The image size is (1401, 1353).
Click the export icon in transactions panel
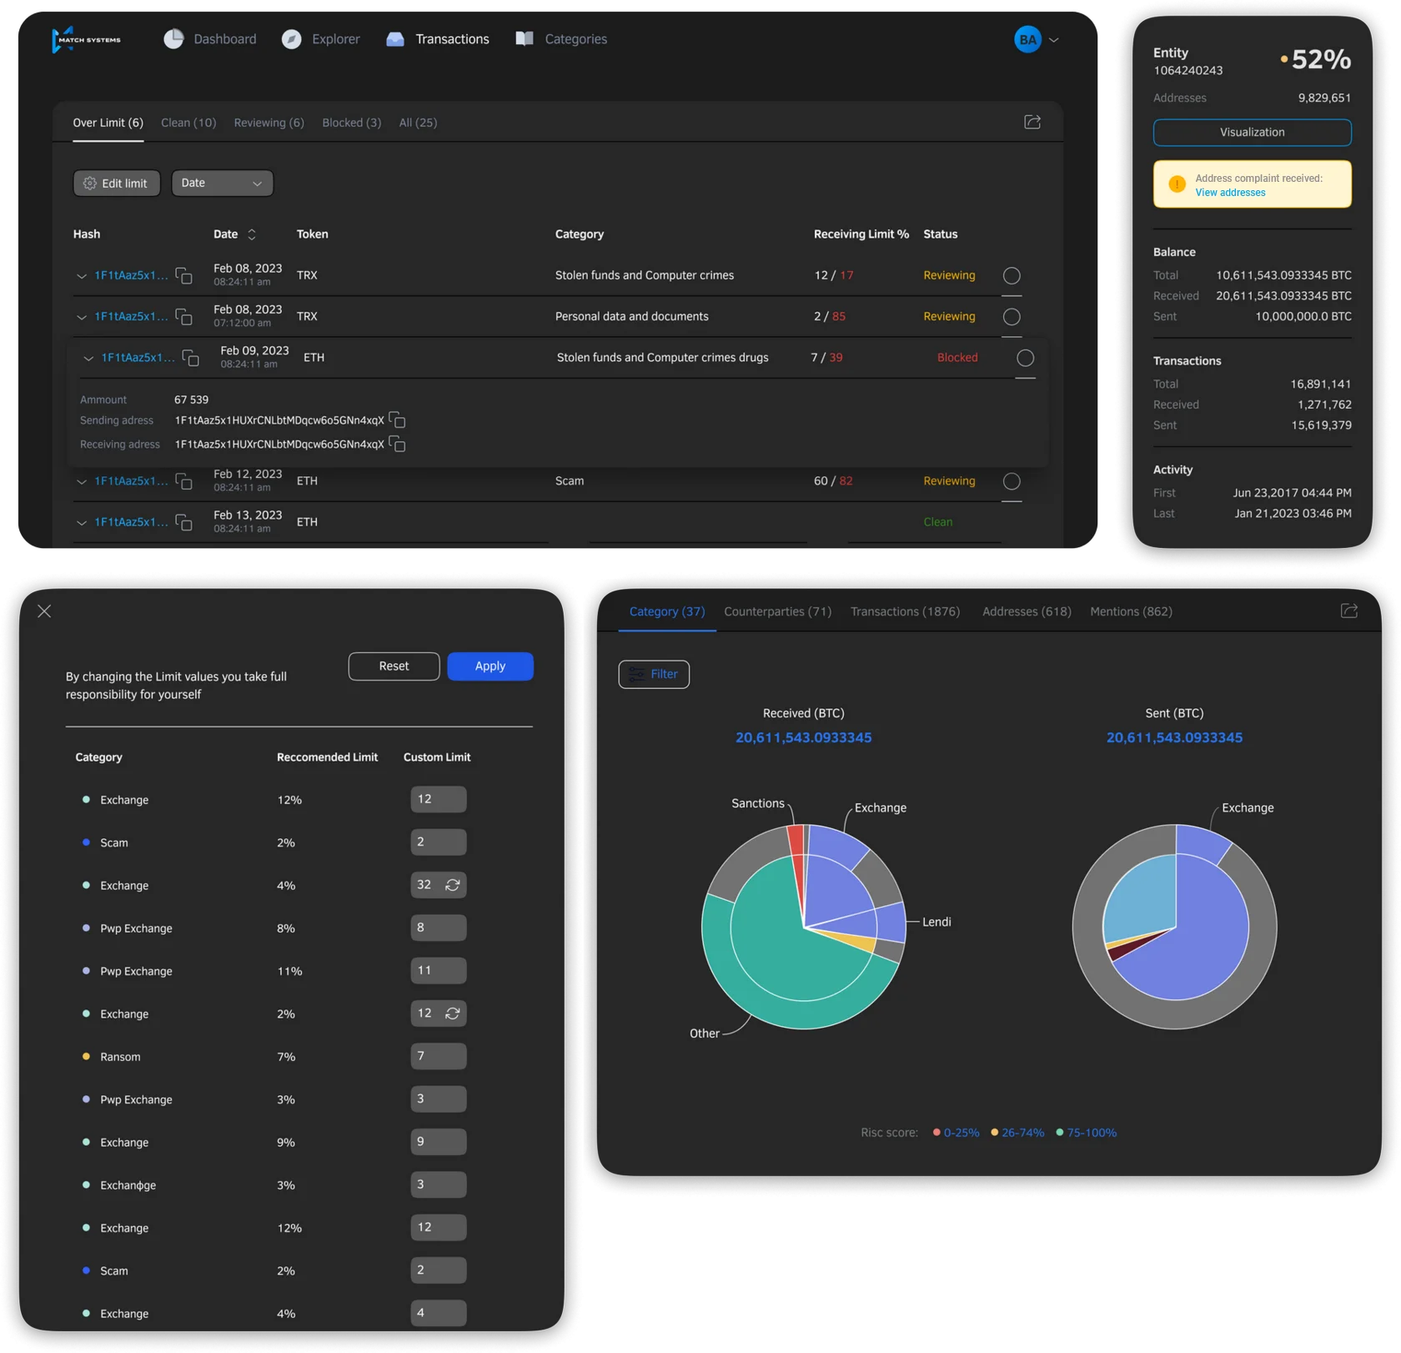(x=1032, y=123)
